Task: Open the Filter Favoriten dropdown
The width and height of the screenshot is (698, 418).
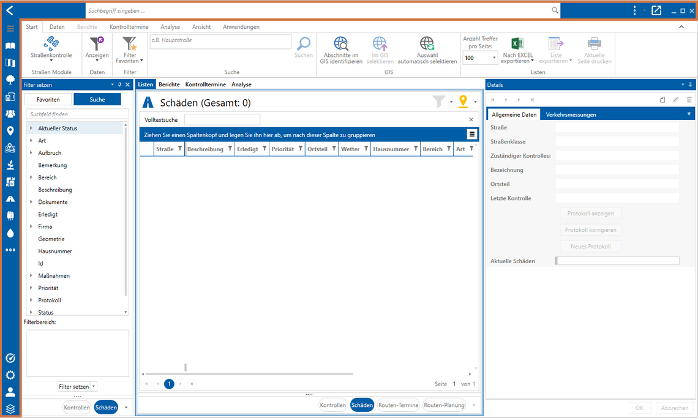Action: [x=130, y=50]
